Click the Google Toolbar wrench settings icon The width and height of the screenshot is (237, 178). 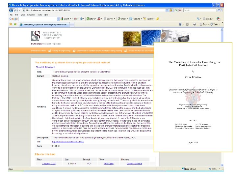(198, 19)
